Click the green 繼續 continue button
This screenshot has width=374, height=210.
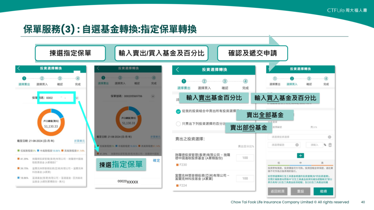pyautogui.click(x=323, y=191)
